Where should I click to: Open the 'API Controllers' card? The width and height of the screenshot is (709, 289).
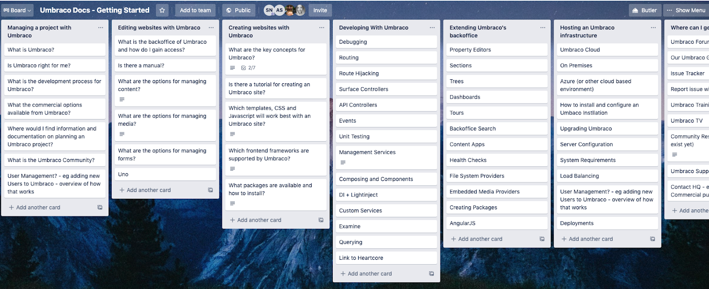click(x=386, y=105)
